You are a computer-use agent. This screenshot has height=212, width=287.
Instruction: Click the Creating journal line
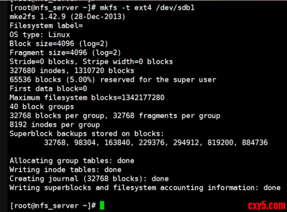click(89, 179)
